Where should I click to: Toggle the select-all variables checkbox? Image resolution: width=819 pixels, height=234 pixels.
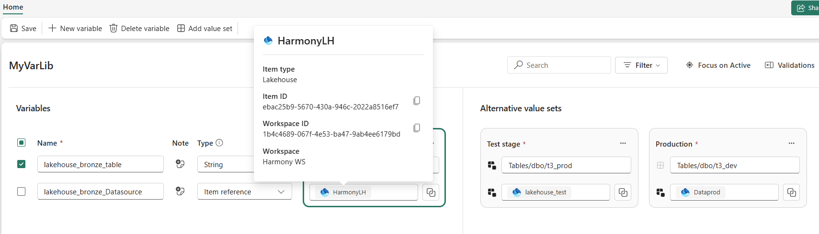21,143
